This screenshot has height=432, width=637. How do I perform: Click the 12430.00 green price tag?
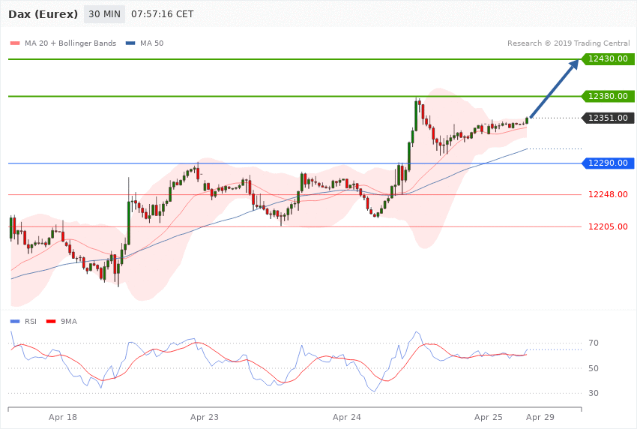pos(608,58)
